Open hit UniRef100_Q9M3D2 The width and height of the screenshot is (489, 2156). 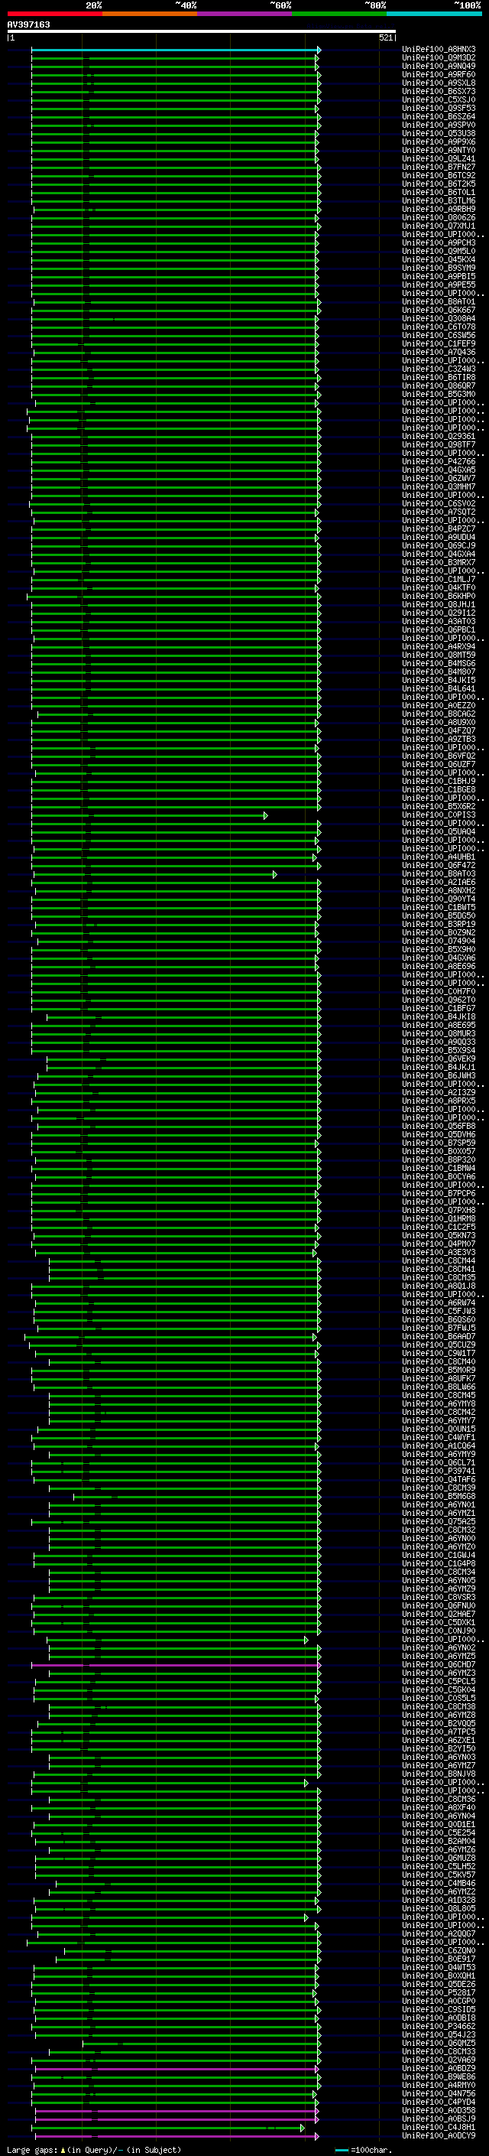tap(439, 58)
